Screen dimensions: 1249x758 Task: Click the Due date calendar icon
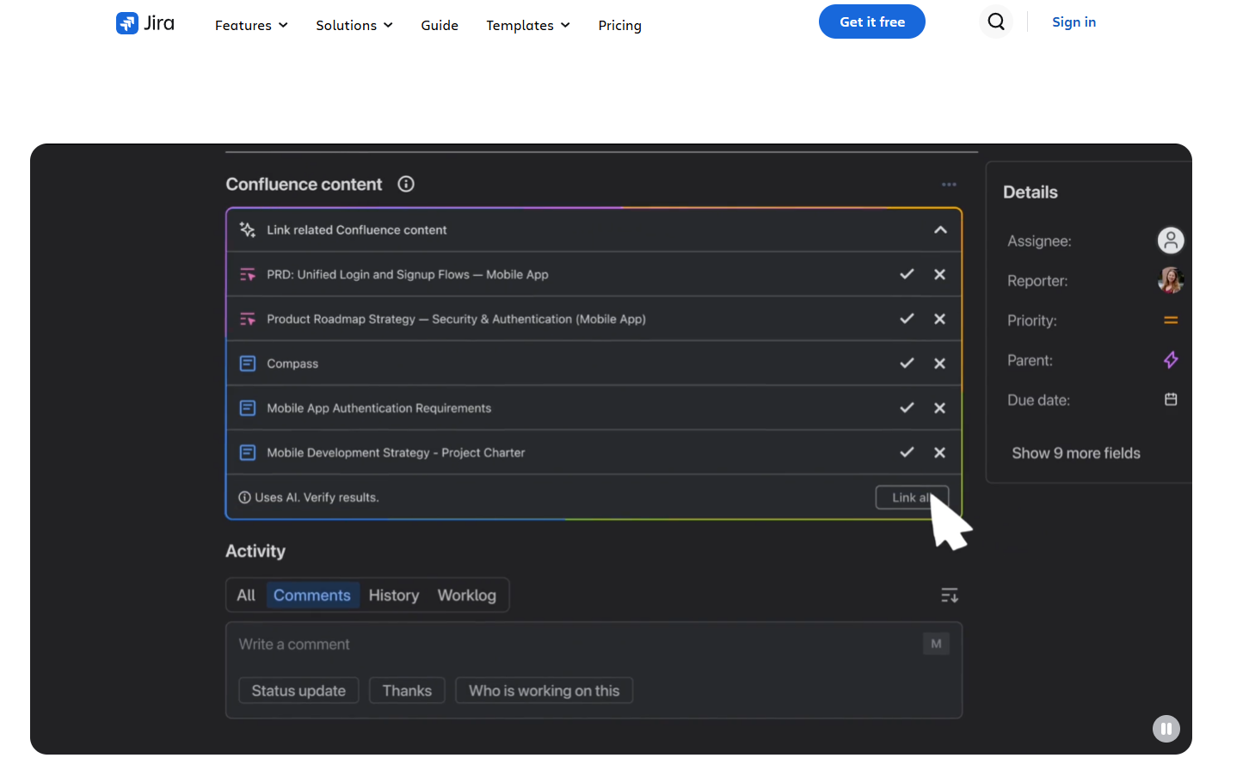1171,400
